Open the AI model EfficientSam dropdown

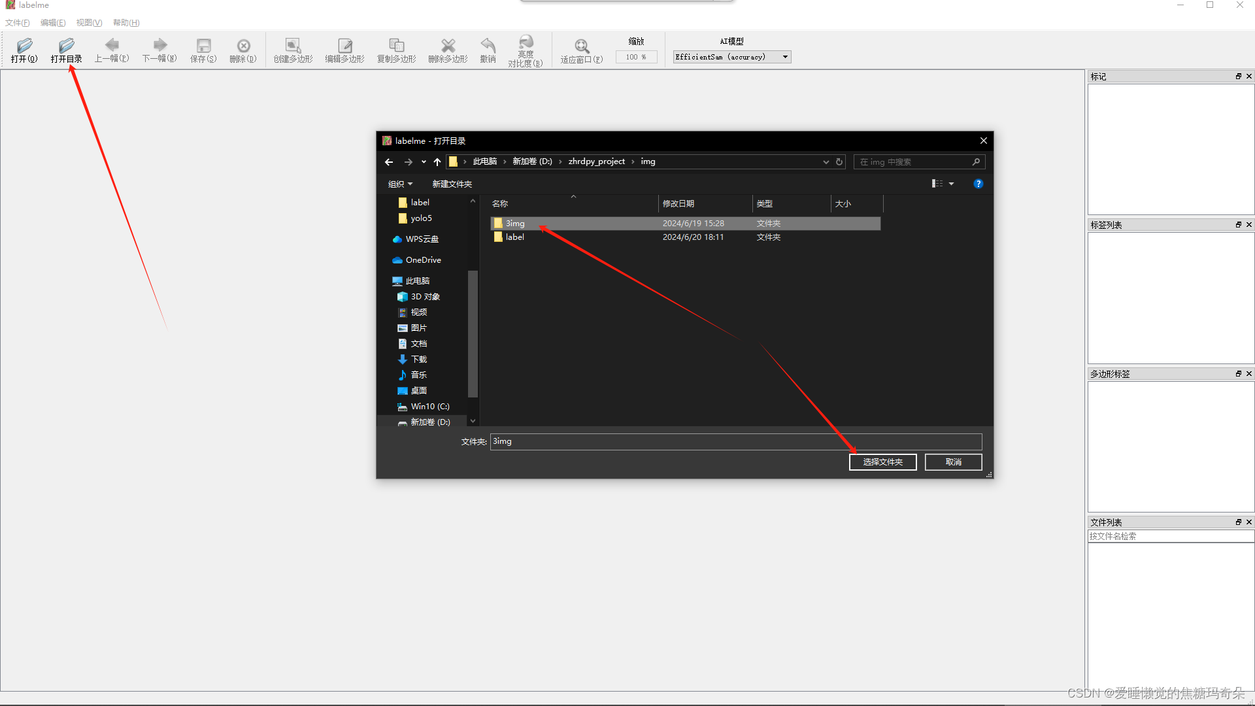[x=732, y=57]
